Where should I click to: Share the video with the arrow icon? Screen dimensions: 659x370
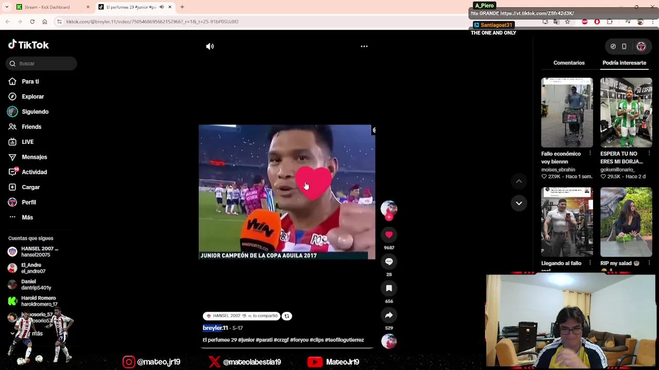pyautogui.click(x=389, y=315)
